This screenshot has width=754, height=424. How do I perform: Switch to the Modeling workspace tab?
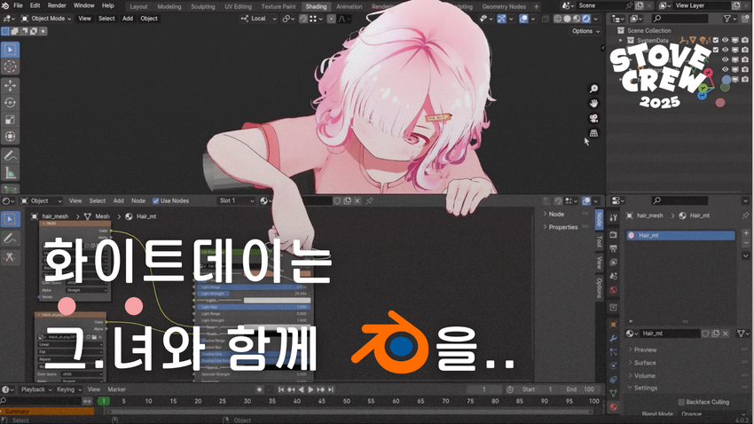click(169, 7)
